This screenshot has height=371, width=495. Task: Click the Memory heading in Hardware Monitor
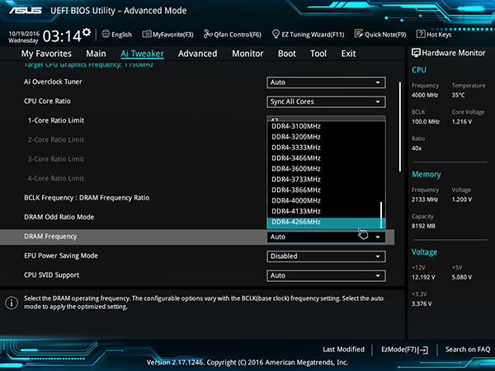427,174
